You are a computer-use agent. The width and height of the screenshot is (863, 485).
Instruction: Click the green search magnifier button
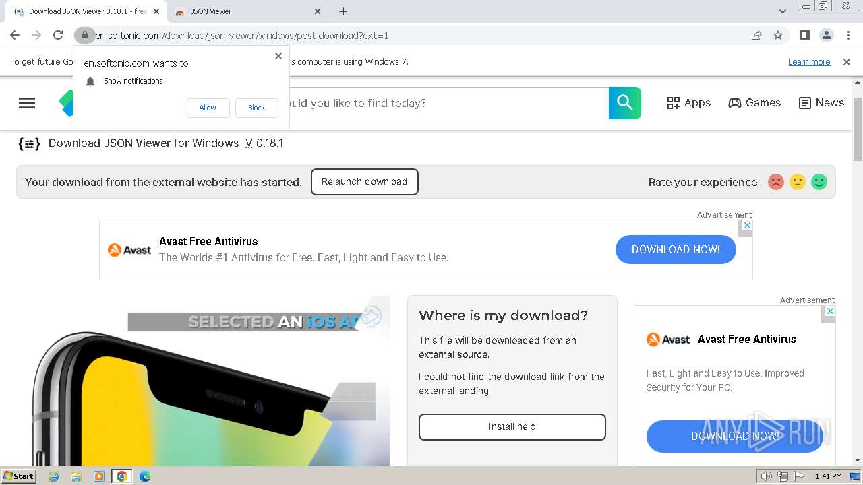click(x=625, y=103)
